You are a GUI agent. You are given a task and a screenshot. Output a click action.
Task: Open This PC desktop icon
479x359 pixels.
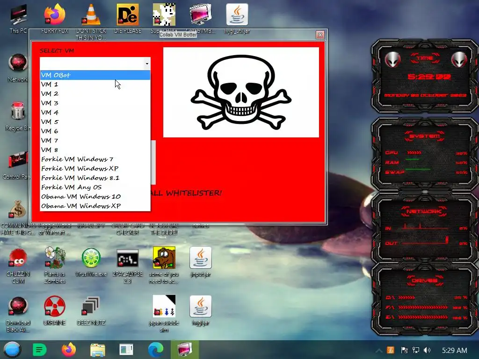coord(18,18)
